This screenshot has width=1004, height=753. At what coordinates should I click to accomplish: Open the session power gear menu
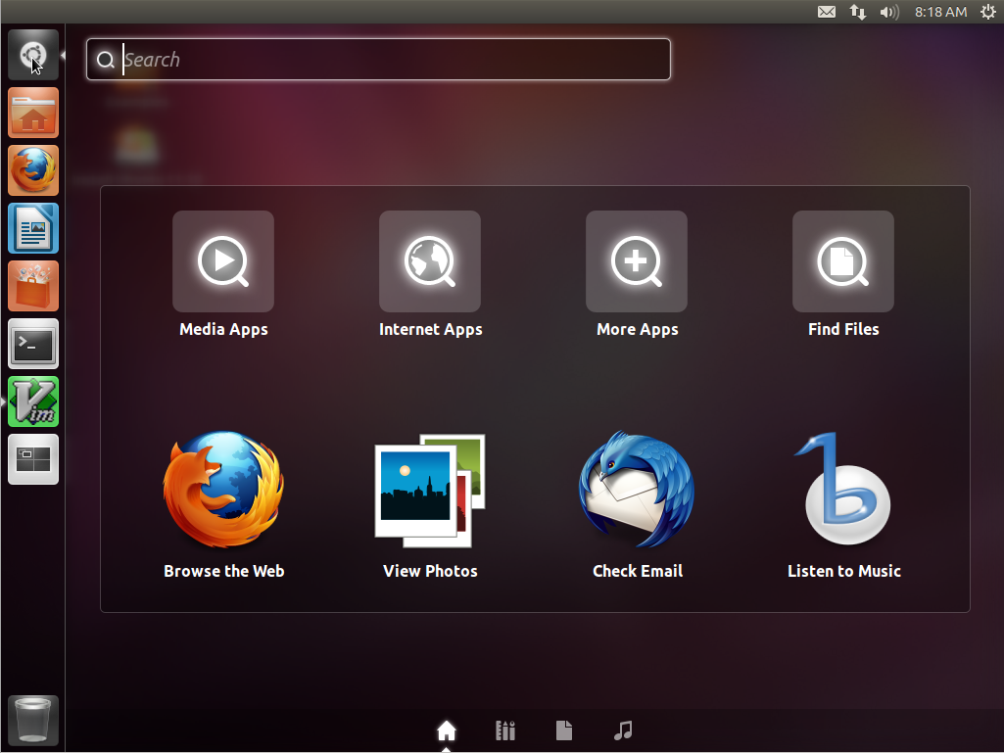tap(988, 12)
